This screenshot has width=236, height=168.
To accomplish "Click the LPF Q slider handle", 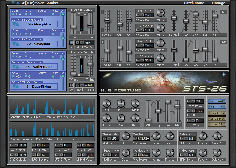I will [129, 52].
